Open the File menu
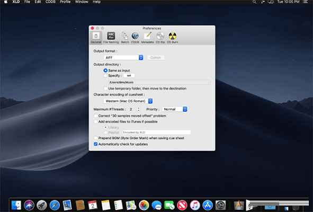 [x=27, y=2]
